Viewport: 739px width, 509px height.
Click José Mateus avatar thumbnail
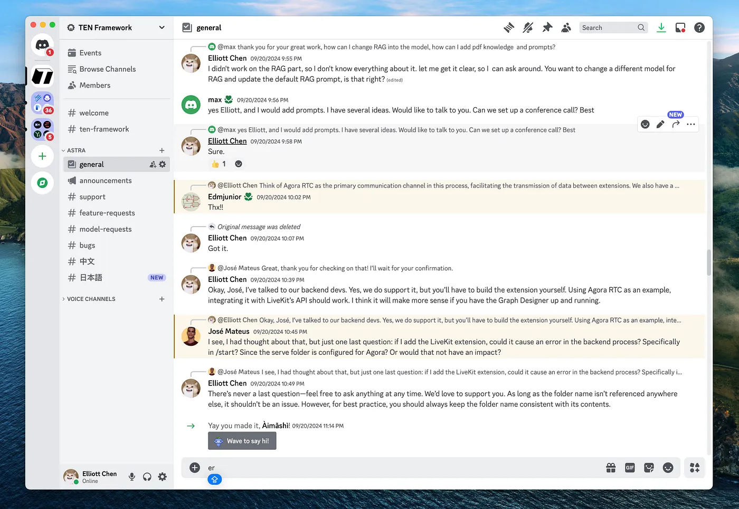pos(191,336)
